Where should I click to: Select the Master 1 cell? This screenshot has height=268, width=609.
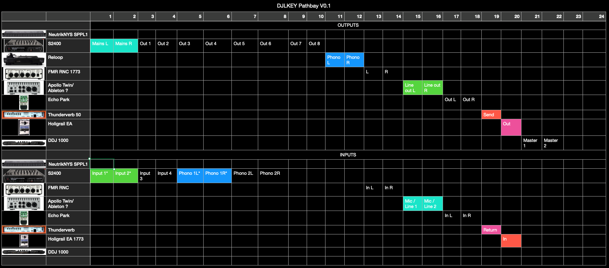[532, 143]
